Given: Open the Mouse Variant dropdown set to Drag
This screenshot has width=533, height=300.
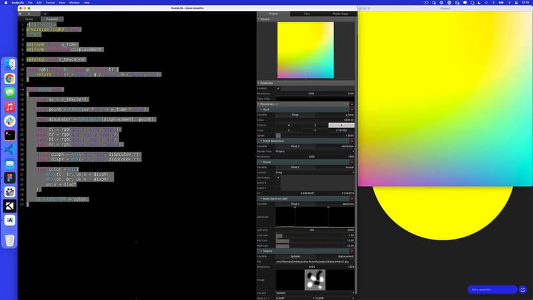Looking at the screenshot, I should pos(315,173).
